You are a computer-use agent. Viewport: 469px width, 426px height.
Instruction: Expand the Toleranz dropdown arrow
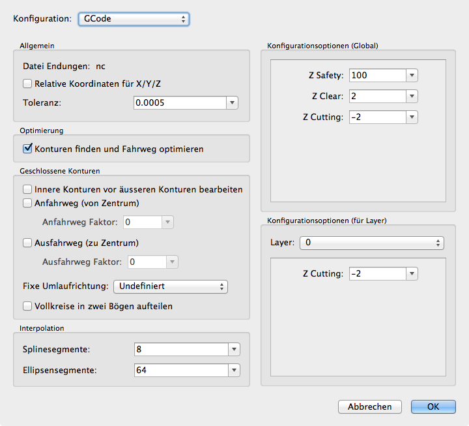233,102
